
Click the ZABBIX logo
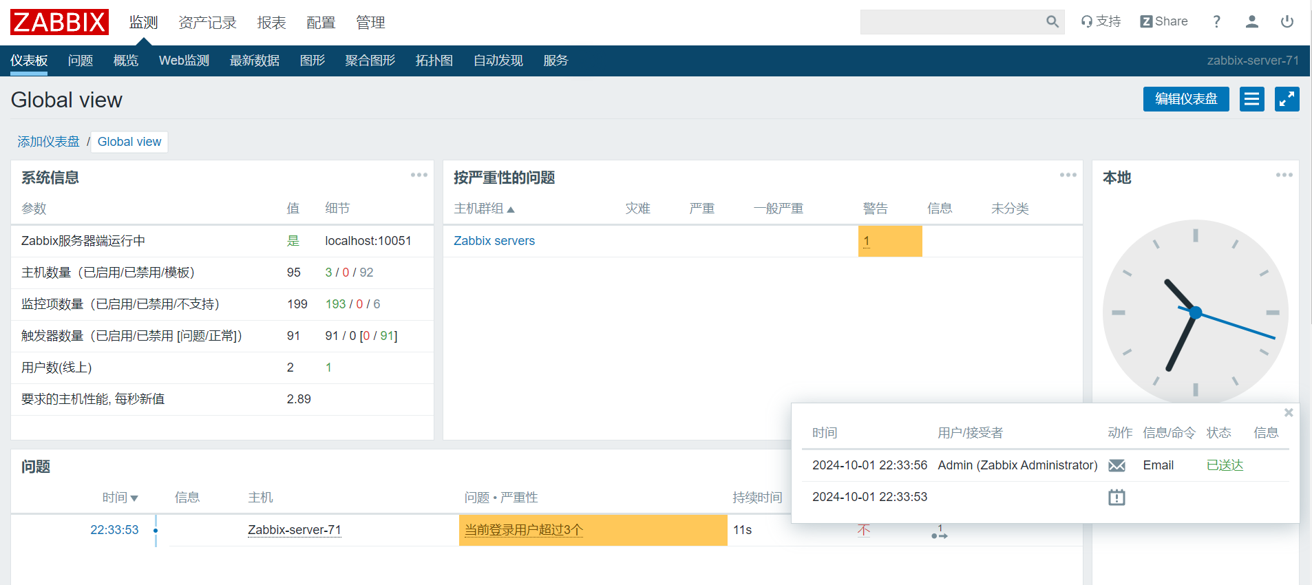coord(59,22)
